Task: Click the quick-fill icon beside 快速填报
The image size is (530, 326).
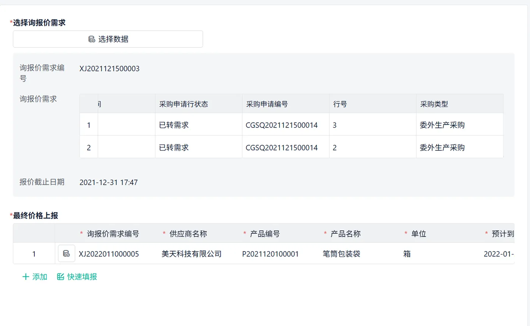Action: (x=61, y=277)
